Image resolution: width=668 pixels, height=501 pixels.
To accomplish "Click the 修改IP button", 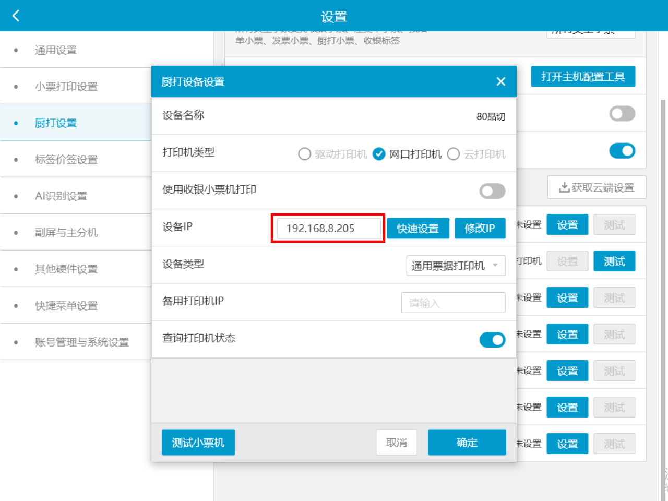I will tap(480, 228).
